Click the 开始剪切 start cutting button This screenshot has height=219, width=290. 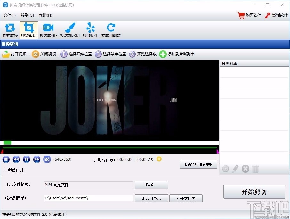coord(254,192)
